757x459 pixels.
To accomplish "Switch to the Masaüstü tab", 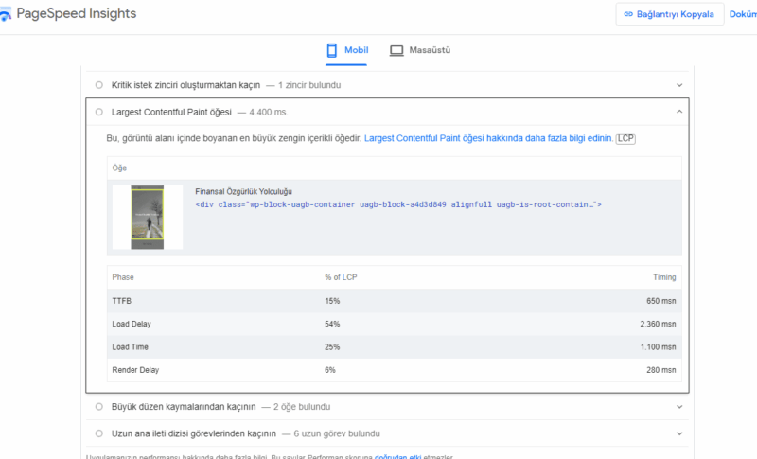I will point(419,50).
